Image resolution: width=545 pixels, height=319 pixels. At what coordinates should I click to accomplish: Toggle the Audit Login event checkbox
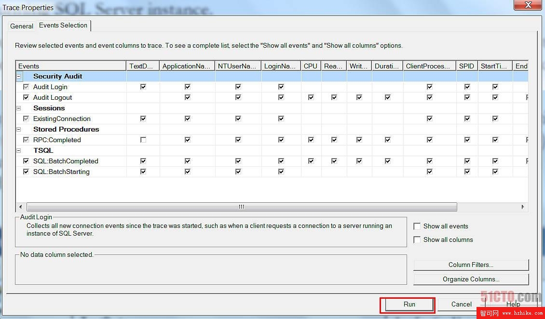26,87
